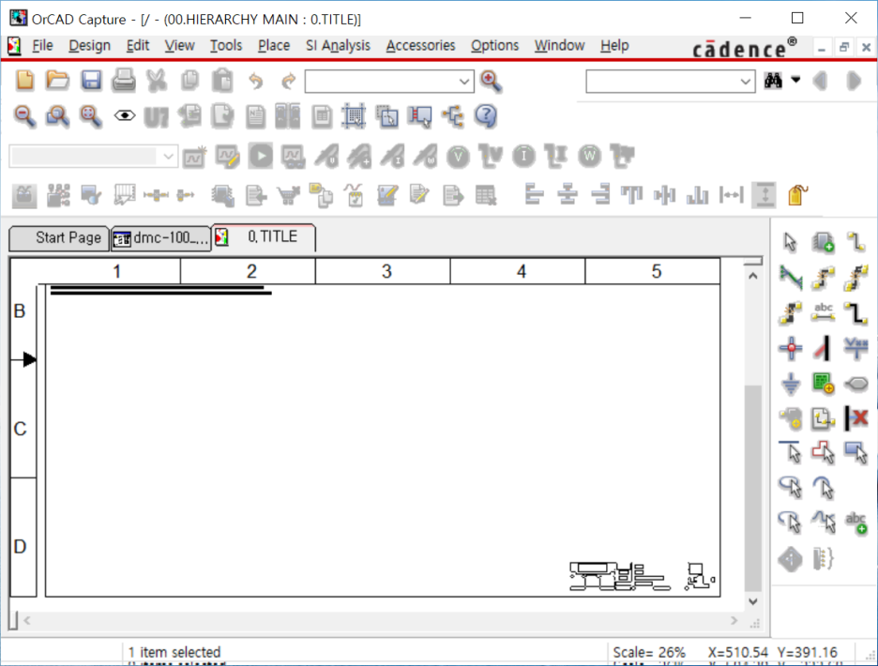Print the schematic with the printer icon
878x666 pixels.
coord(124,82)
